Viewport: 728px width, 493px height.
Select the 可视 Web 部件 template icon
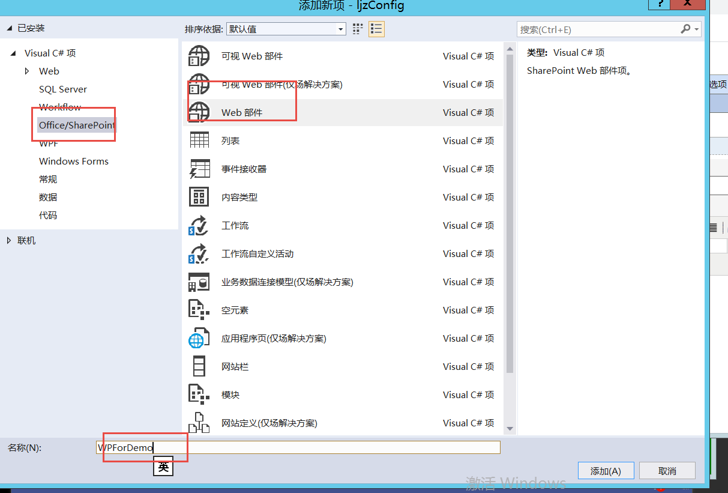[199, 56]
